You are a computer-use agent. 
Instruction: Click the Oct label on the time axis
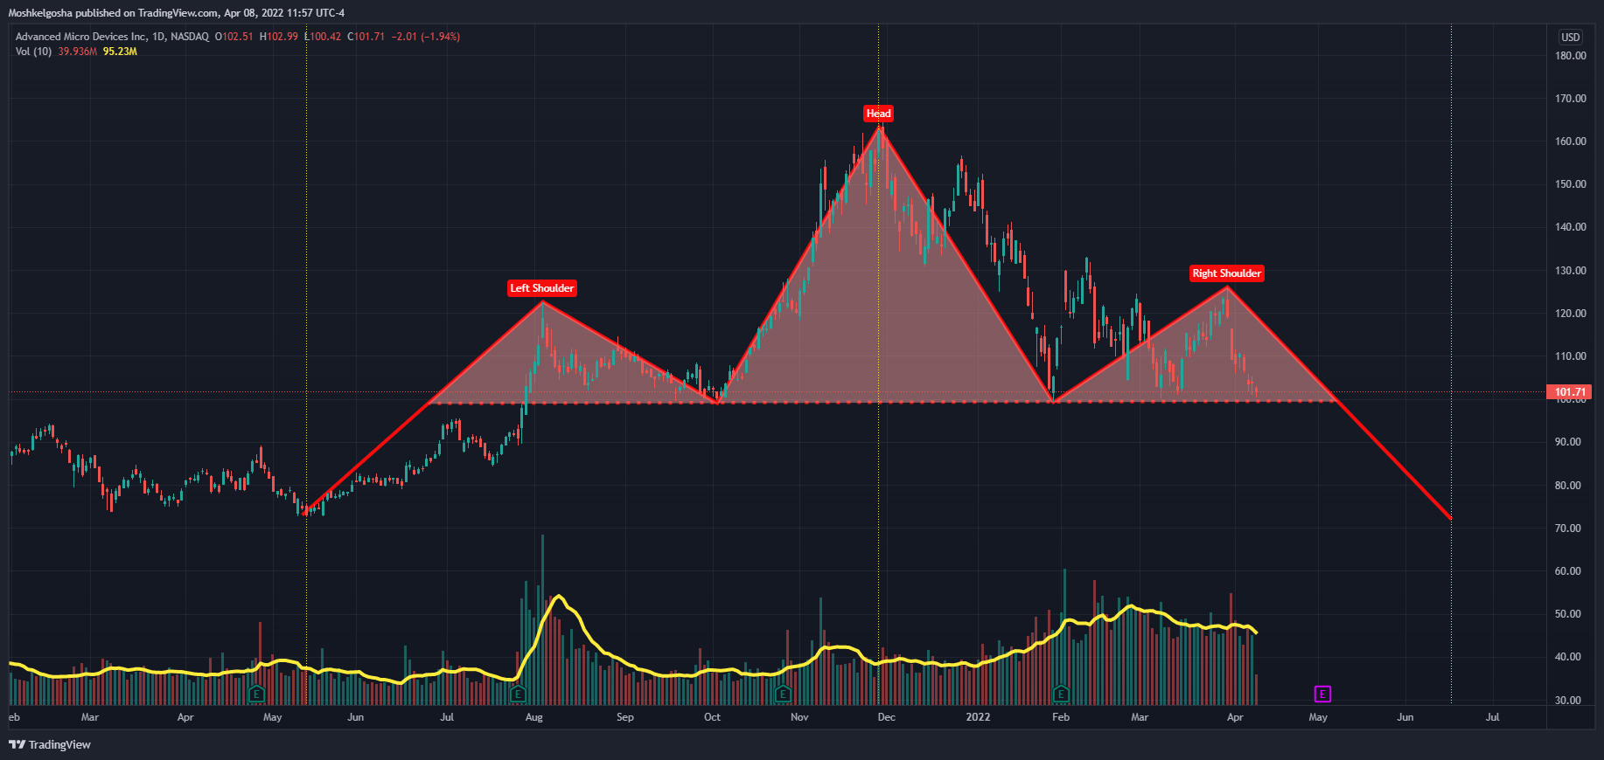[713, 717]
